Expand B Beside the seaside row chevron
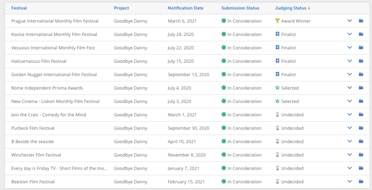The image size is (372, 190). click(x=349, y=141)
